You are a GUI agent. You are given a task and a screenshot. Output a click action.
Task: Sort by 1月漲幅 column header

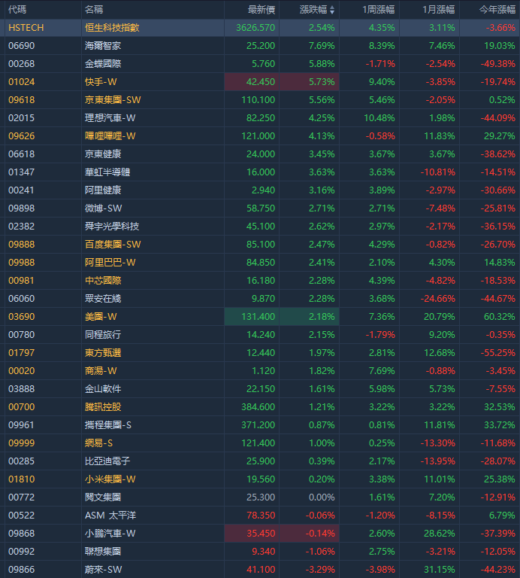coord(438,10)
